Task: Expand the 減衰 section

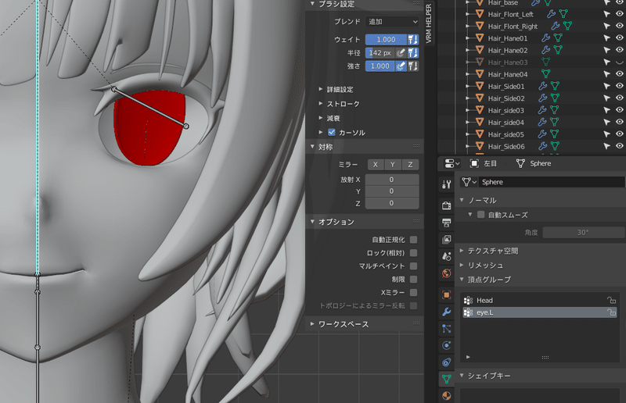Action: (321, 118)
